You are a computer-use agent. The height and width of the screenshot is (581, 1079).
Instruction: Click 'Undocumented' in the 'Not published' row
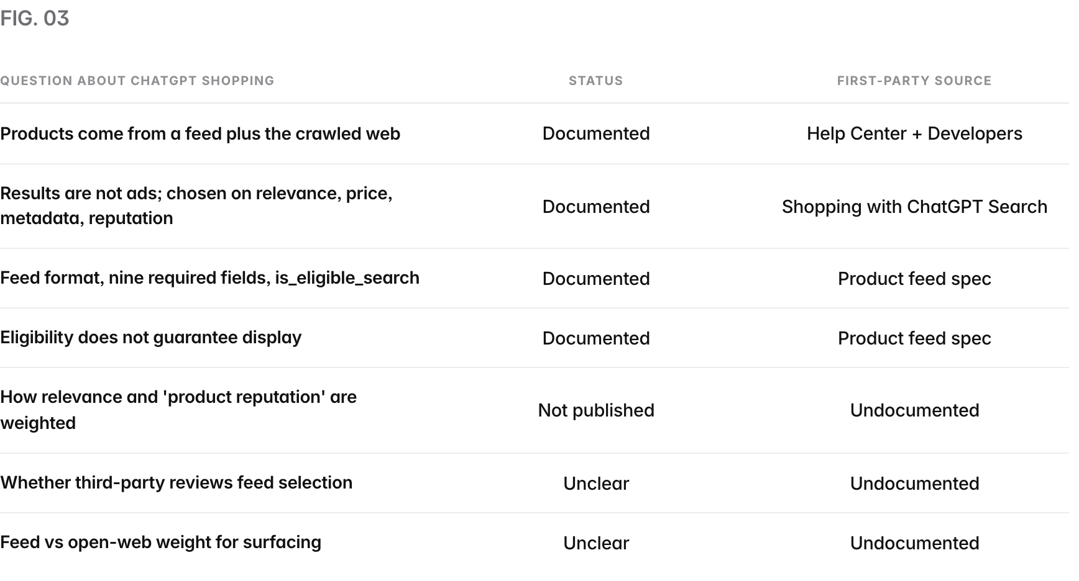pos(914,410)
